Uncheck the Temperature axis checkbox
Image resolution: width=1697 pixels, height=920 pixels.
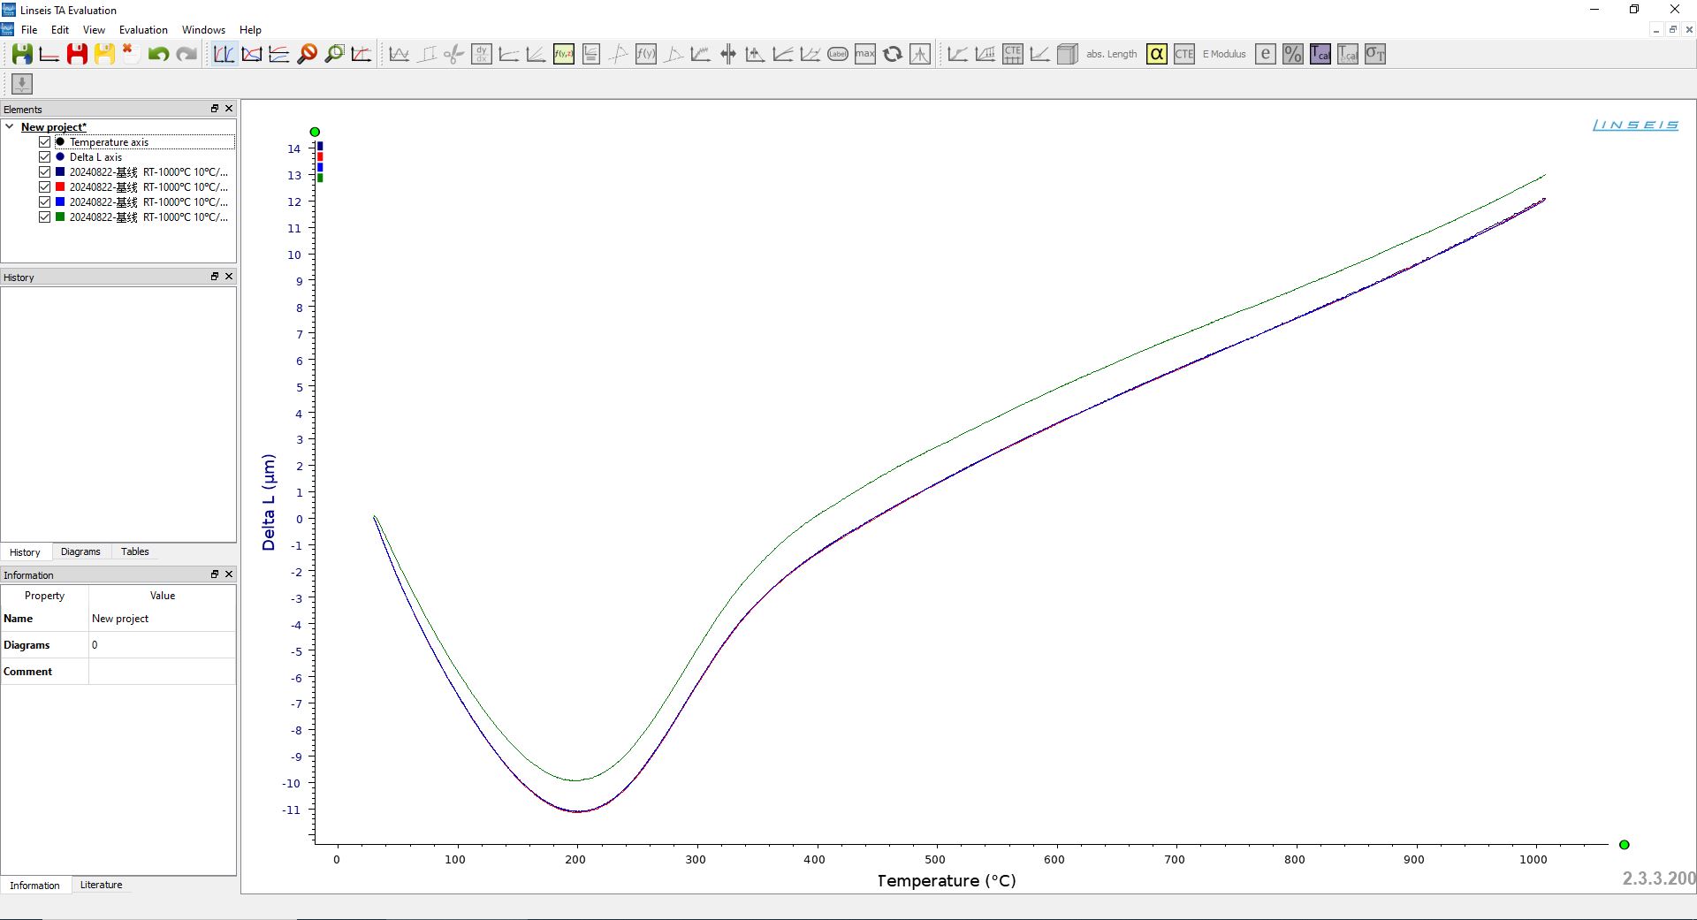(44, 142)
